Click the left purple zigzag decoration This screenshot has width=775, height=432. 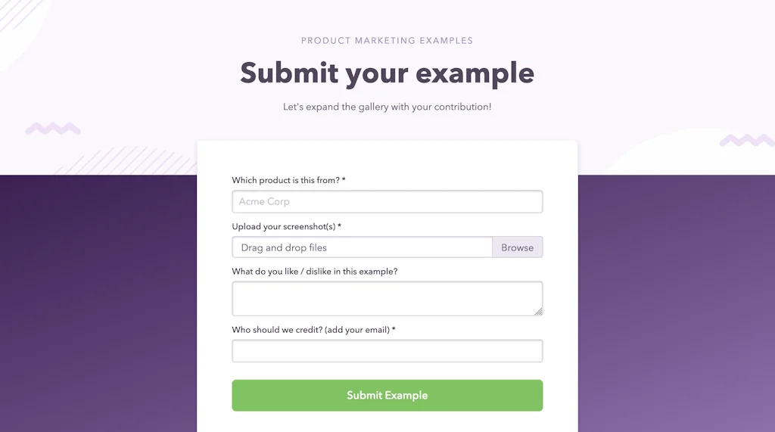click(53, 129)
